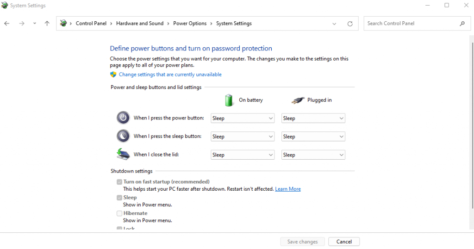Click the shield icon beside Change settings
Viewport: 474px width, 249px height.
pyautogui.click(x=113, y=75)
